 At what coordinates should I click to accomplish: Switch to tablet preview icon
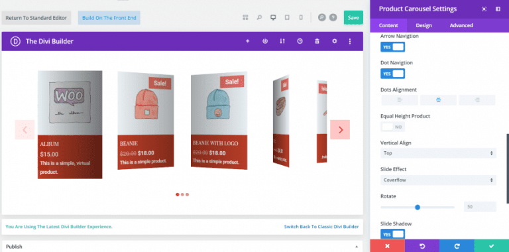pos(287,17)
